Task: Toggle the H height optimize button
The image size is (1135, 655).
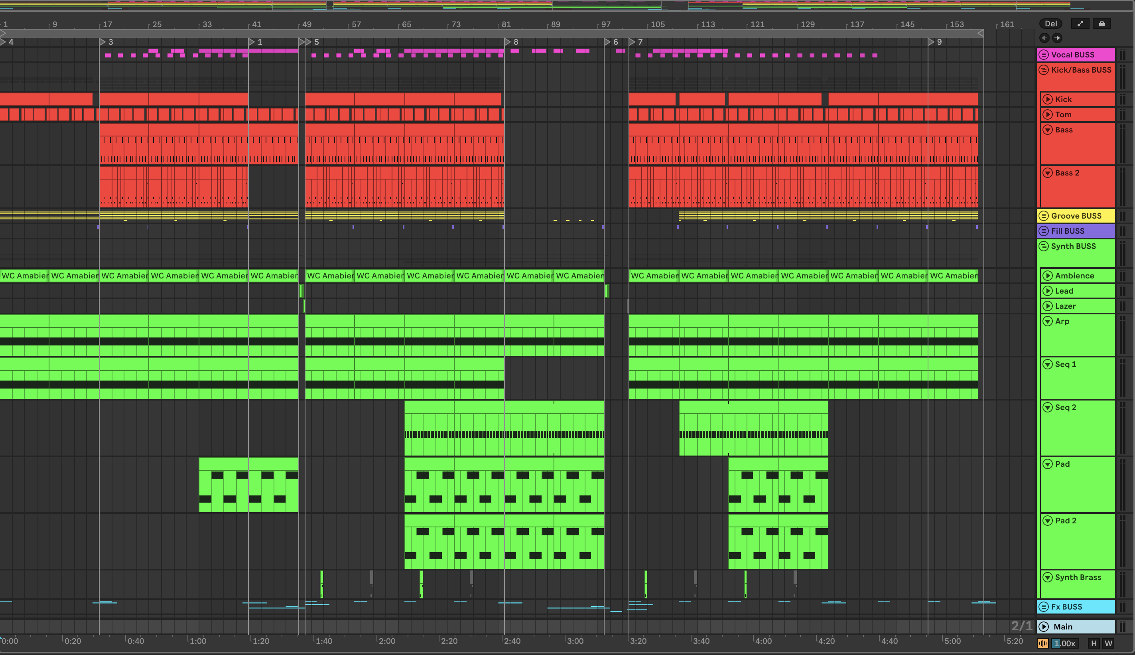Action: [1094, 643]
